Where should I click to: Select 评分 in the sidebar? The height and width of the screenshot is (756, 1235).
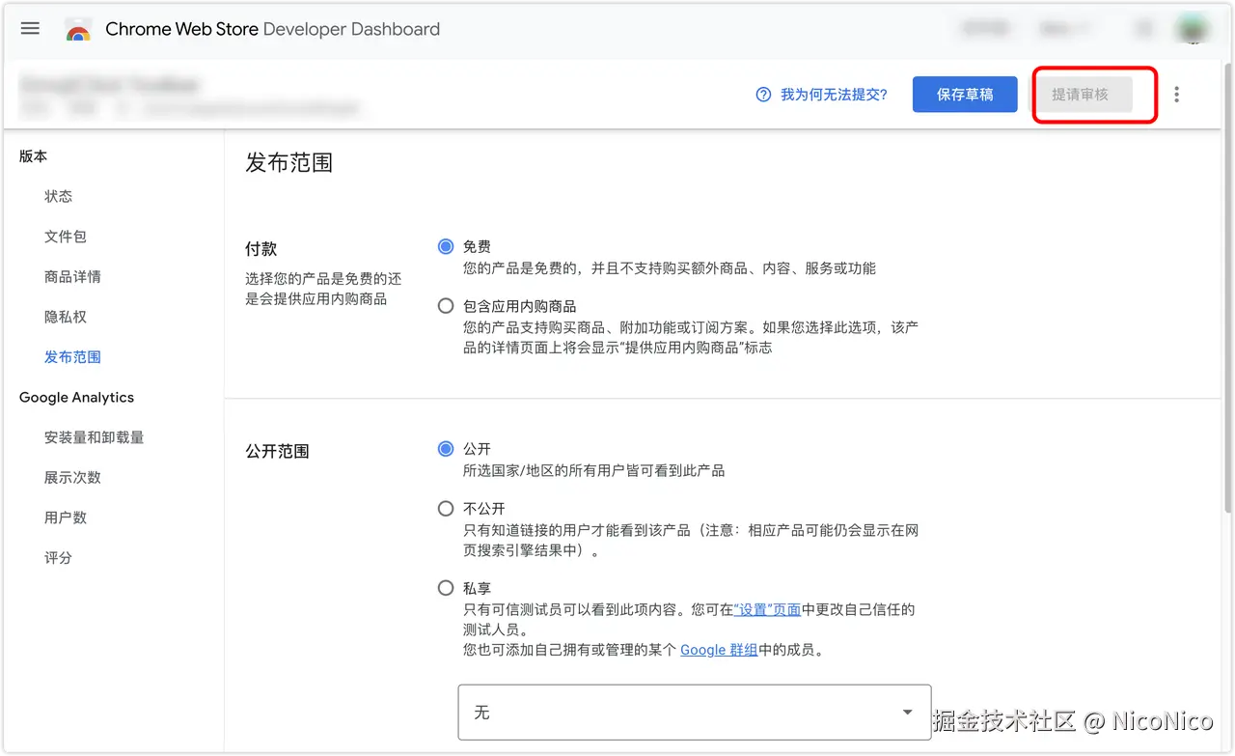coord(59,557)
